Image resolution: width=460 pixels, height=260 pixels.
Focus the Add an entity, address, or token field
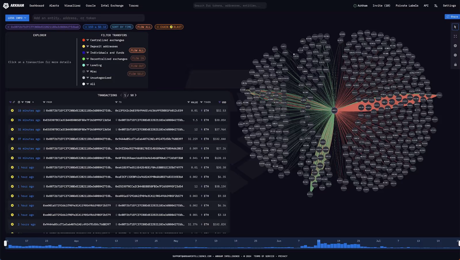[88, 18]
